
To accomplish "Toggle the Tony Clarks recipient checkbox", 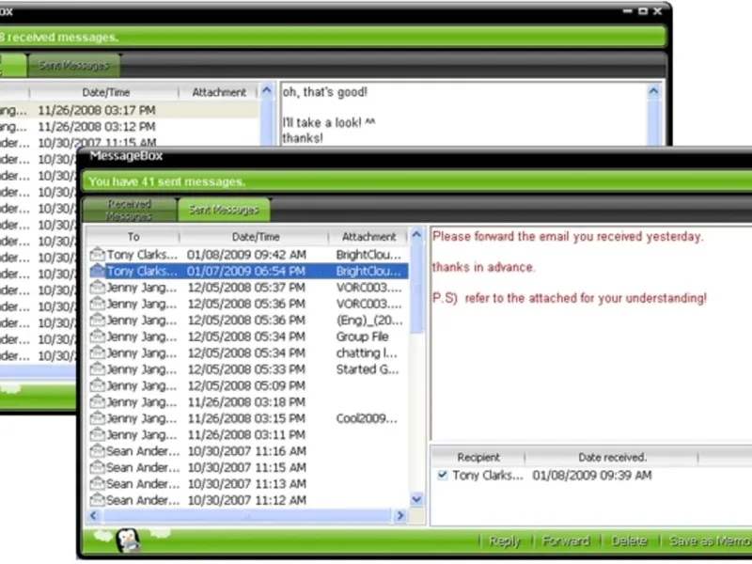I will coord(442,475).
